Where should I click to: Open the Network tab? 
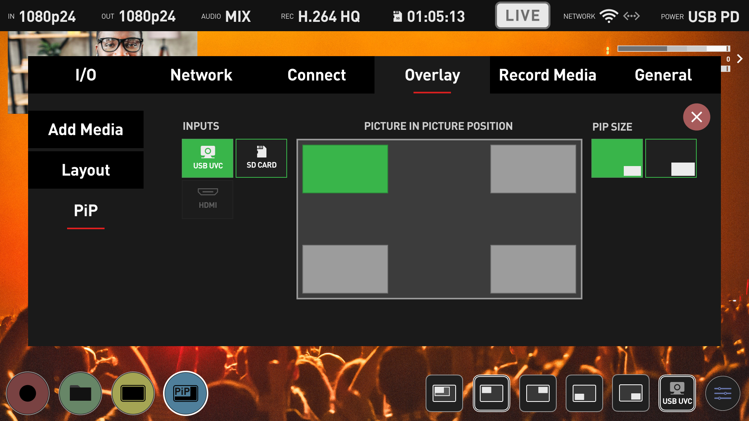pyautogui.click(x=201, y=75)
